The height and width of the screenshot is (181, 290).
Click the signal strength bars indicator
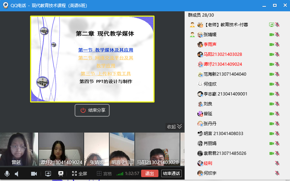click(120, 174)
